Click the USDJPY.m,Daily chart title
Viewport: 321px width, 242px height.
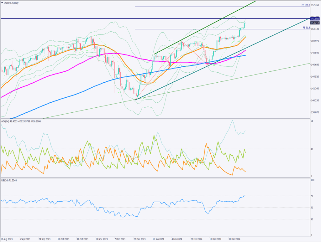click(x=12, y=3)
